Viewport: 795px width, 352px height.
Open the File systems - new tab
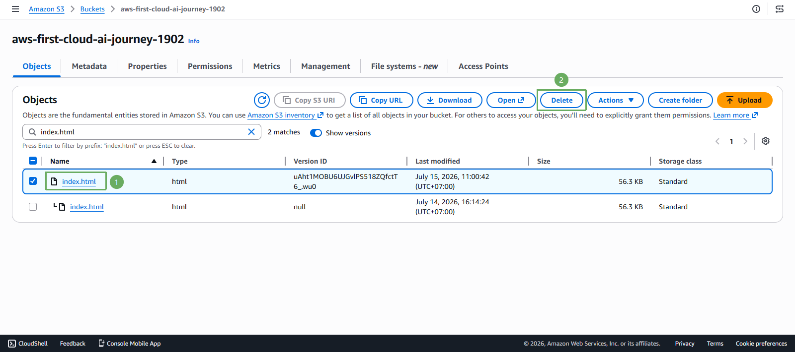pos(404,66)
